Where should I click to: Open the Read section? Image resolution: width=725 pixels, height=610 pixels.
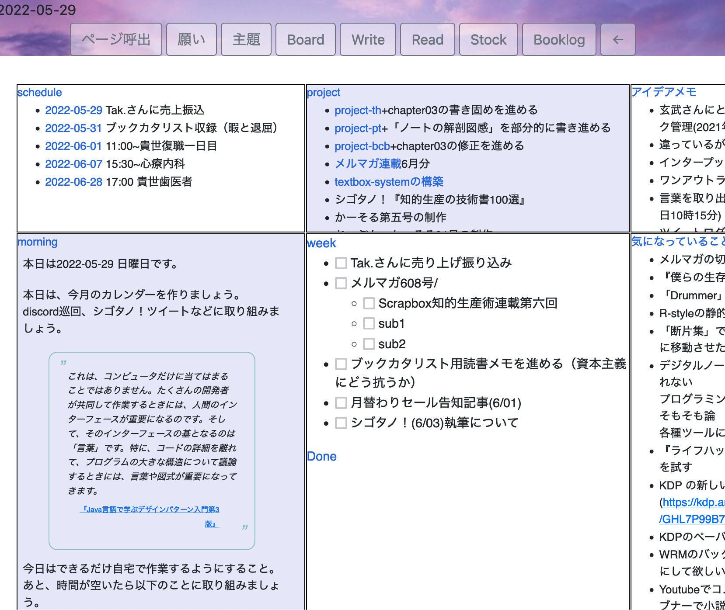[x=427, y=39]
